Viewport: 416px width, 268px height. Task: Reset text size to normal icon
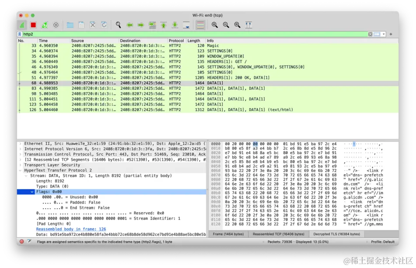pyautogui.click(x=237, y=25)
